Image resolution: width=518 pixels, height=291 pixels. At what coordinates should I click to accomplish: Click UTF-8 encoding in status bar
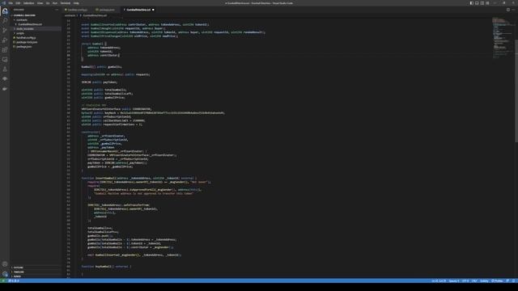[x=465, y=280]
